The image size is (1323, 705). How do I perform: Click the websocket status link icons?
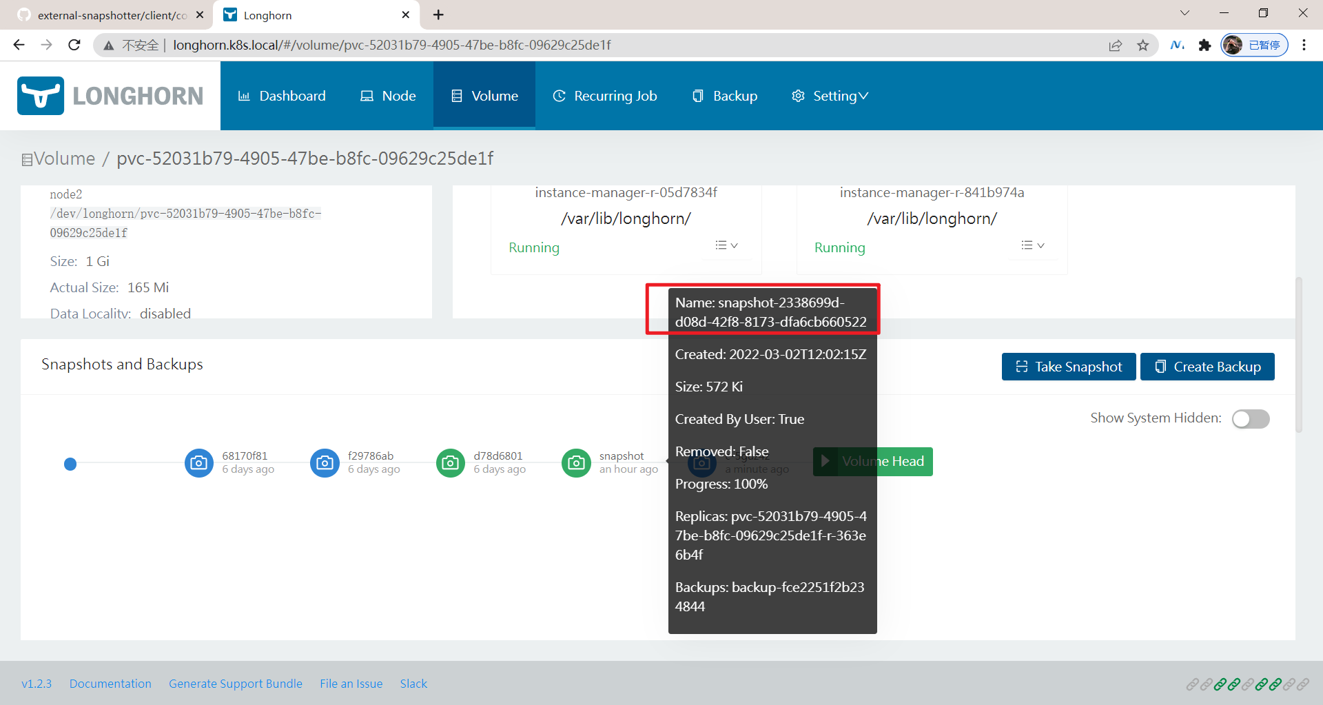[x=1247, y=684]
